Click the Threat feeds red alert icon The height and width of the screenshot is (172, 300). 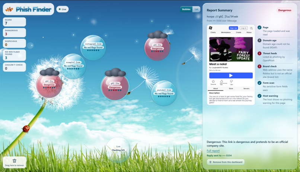point(259,53)
